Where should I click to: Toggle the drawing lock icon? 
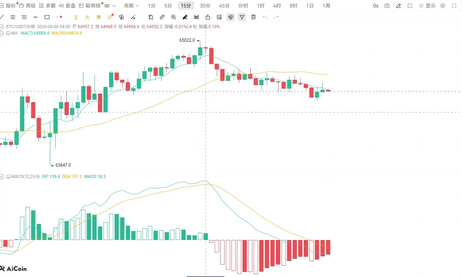208,17
